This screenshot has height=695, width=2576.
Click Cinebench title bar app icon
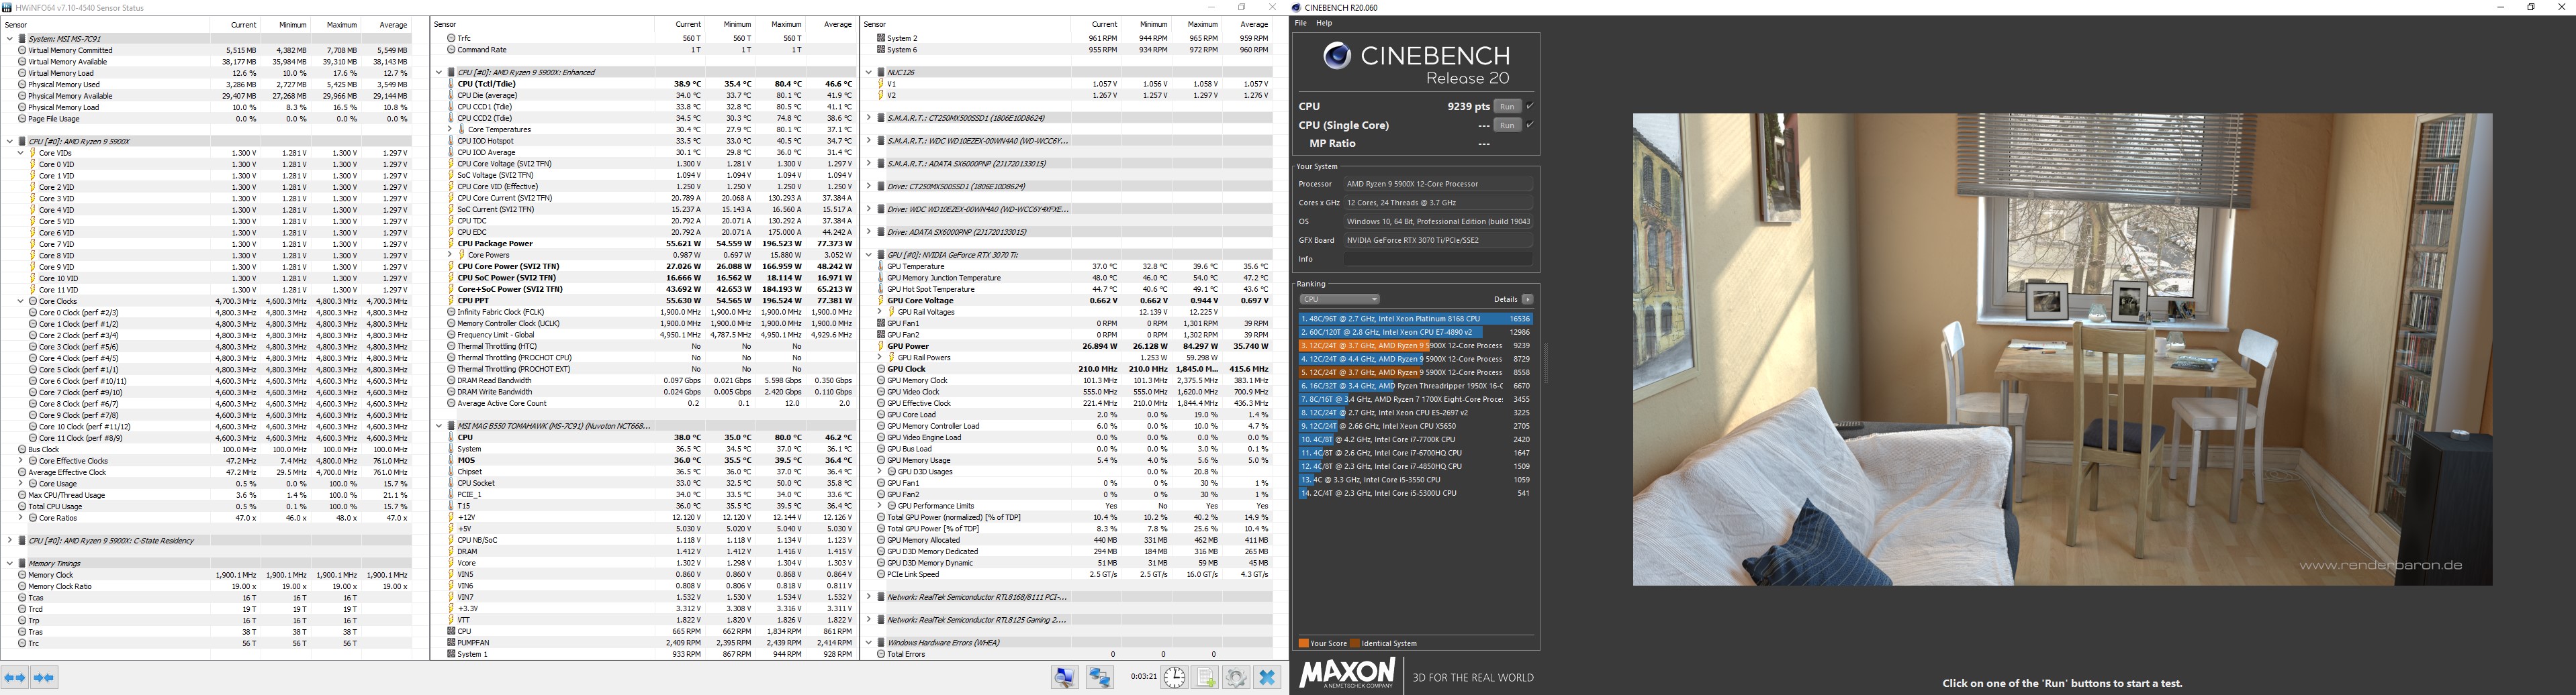pos(1297,7)
